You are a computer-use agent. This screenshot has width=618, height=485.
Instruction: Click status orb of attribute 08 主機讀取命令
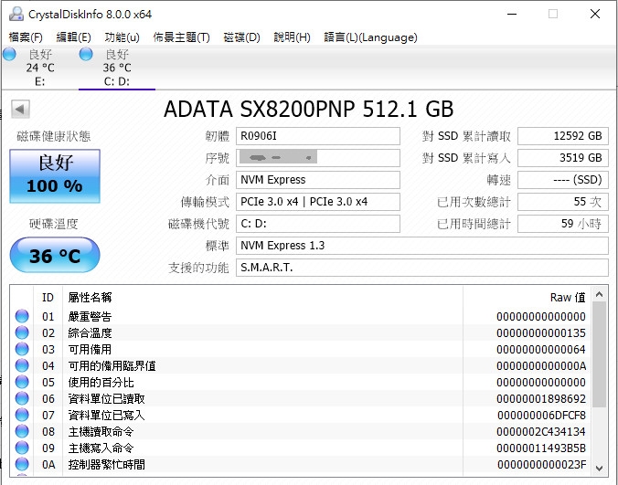click(22, 431)
